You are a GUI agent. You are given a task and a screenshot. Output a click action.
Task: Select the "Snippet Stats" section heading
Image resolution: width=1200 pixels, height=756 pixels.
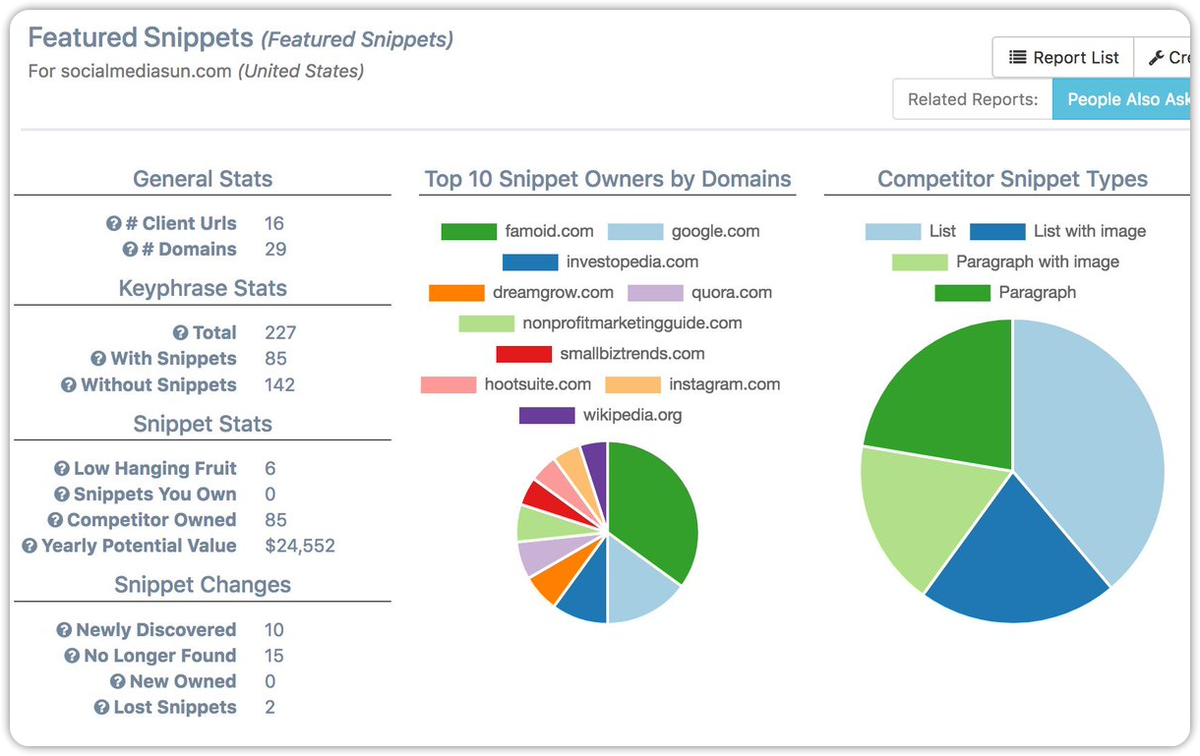203,425
